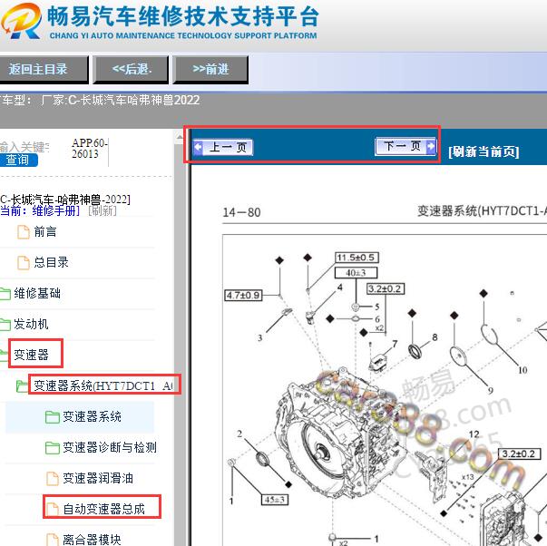Click the 刷新 link beside 维修手册

[x=103, y=210]
